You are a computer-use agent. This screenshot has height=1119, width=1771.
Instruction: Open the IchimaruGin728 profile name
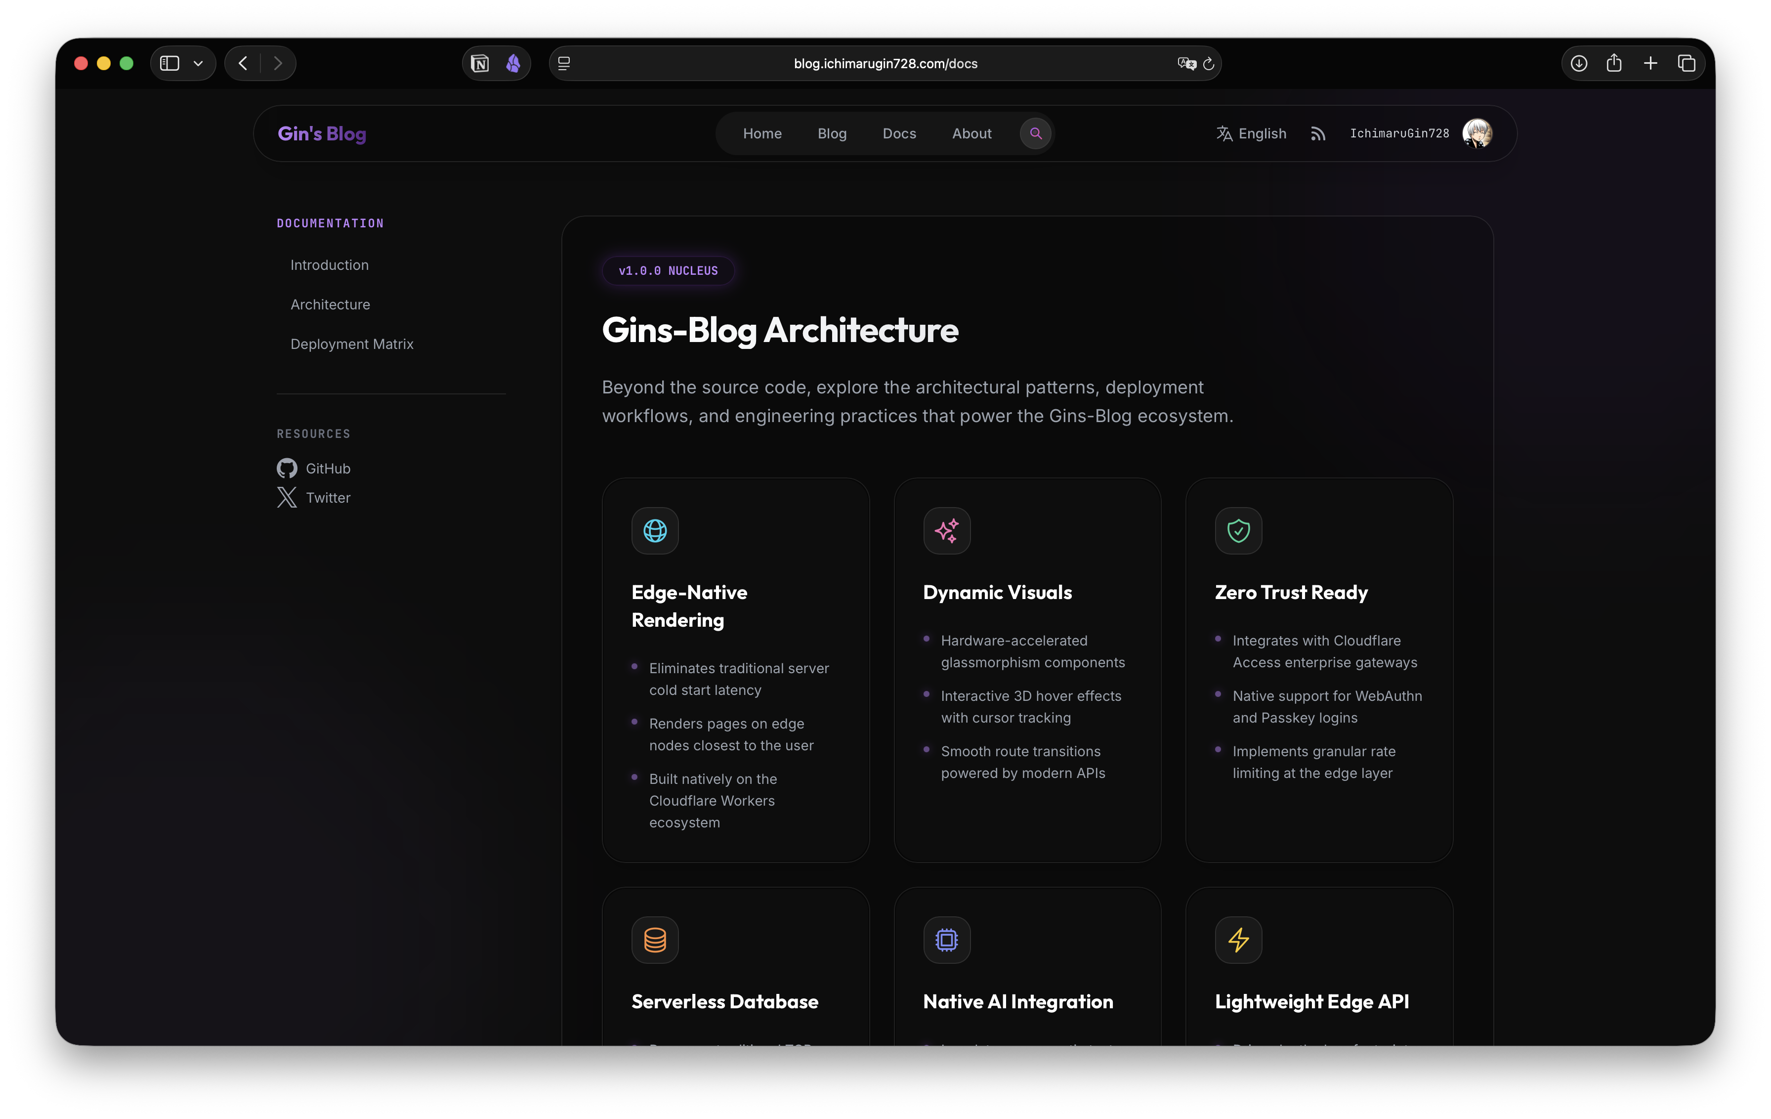click(1399, 133)
